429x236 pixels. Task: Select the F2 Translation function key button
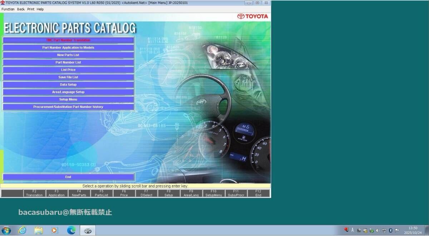tap(34, 193)
